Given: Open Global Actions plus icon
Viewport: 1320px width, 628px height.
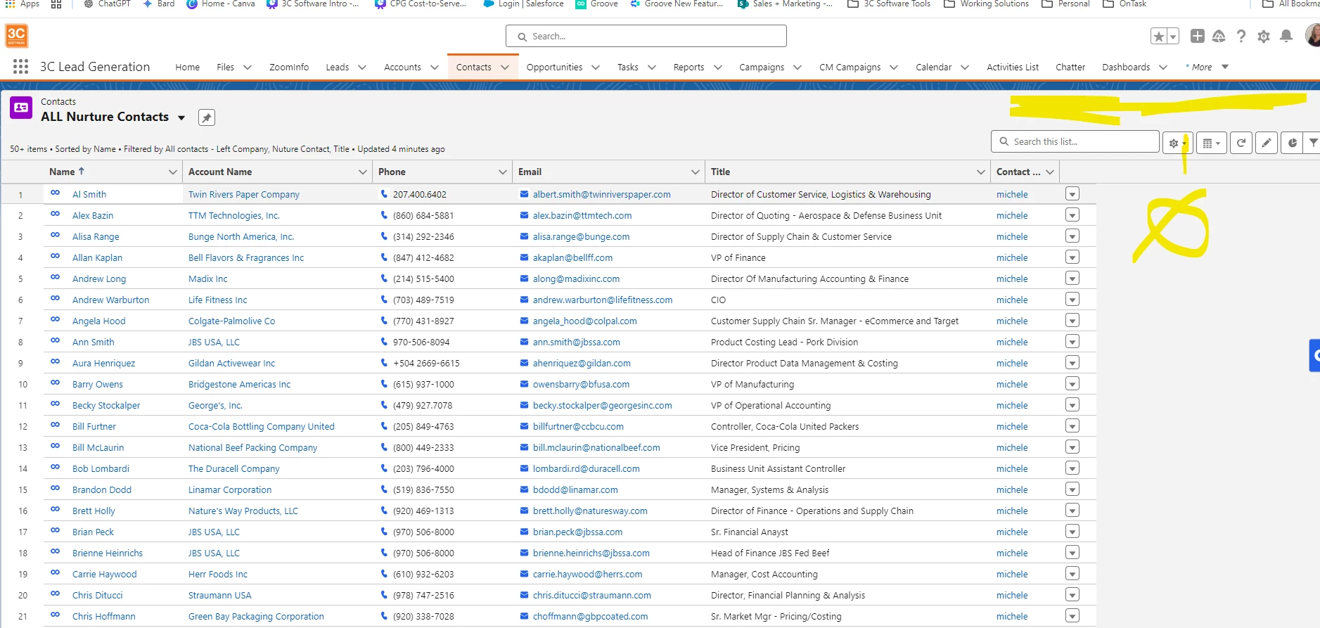Looking at the screenshot, I should point(1198,36).
